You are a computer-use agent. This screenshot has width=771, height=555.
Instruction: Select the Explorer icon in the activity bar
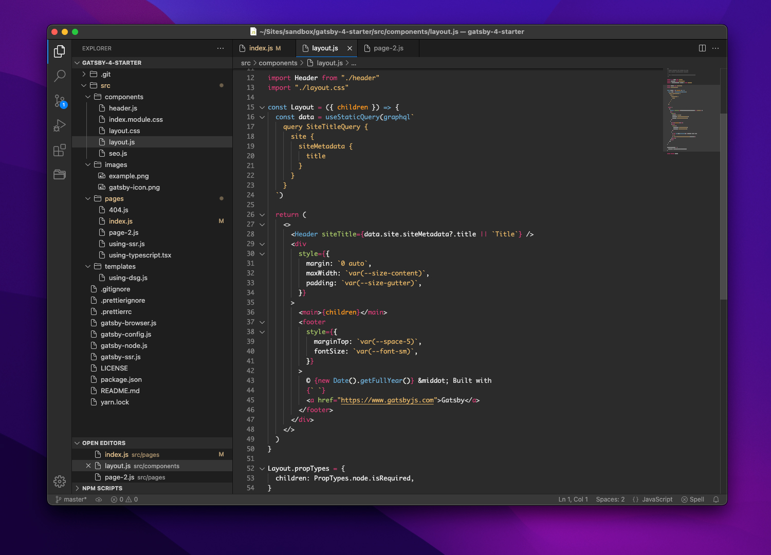[x=60, y=51]
